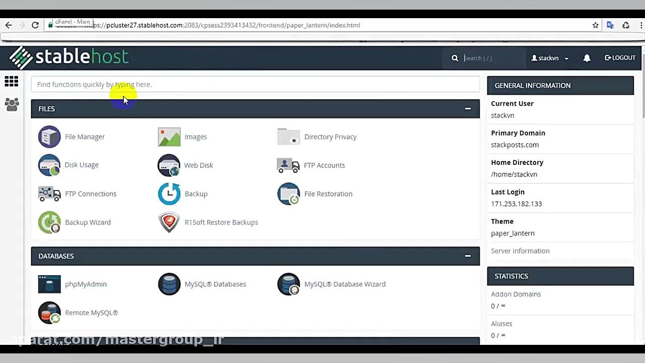Click the MySQL Database Wizard icon
Screen dimensions: 645x363
point(288,284)
